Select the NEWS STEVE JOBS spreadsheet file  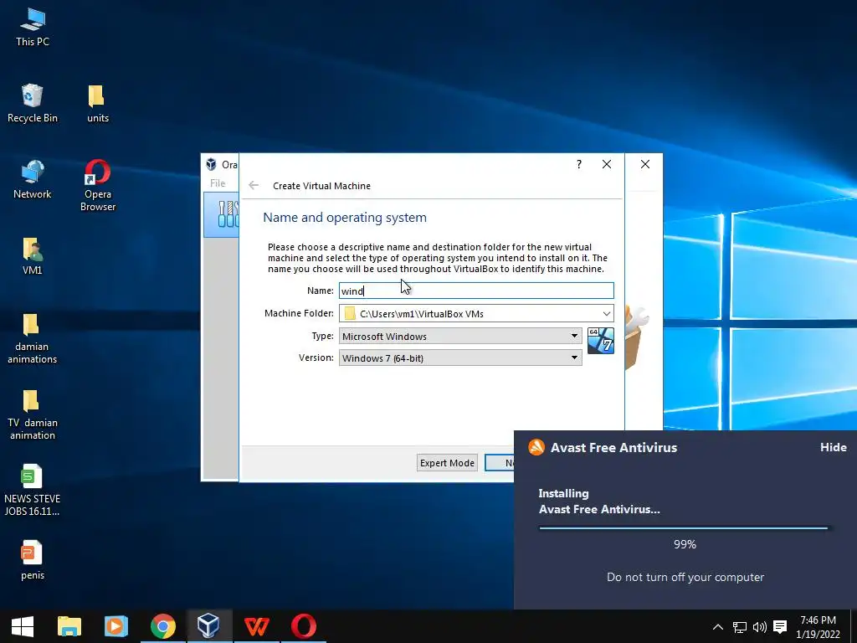tap(33, 491)
